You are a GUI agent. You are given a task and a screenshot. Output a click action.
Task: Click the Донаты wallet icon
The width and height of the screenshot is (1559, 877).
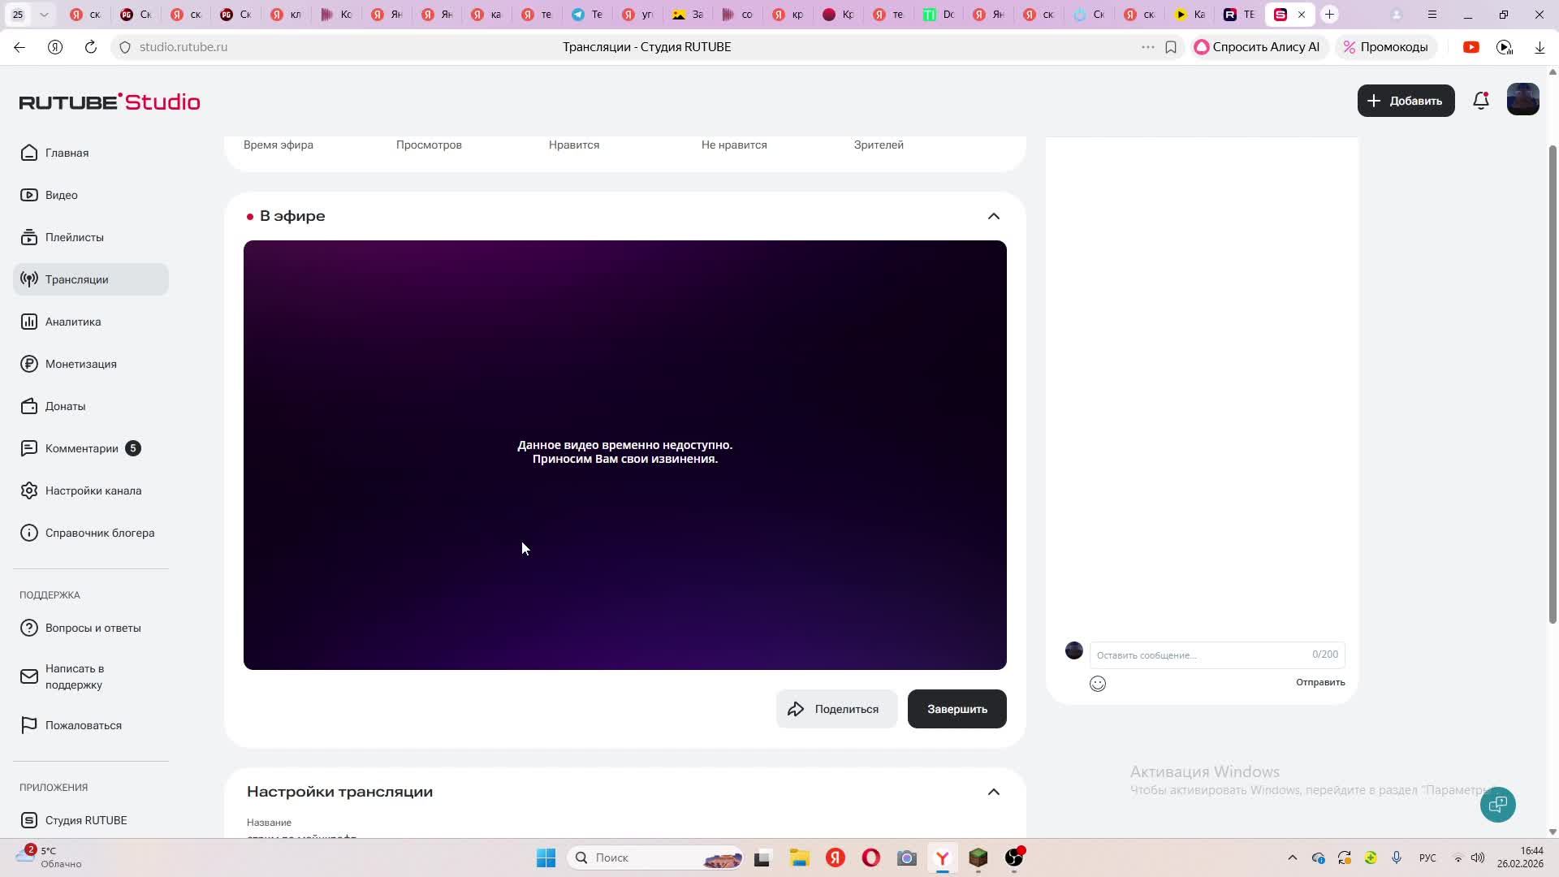point(29,406)
